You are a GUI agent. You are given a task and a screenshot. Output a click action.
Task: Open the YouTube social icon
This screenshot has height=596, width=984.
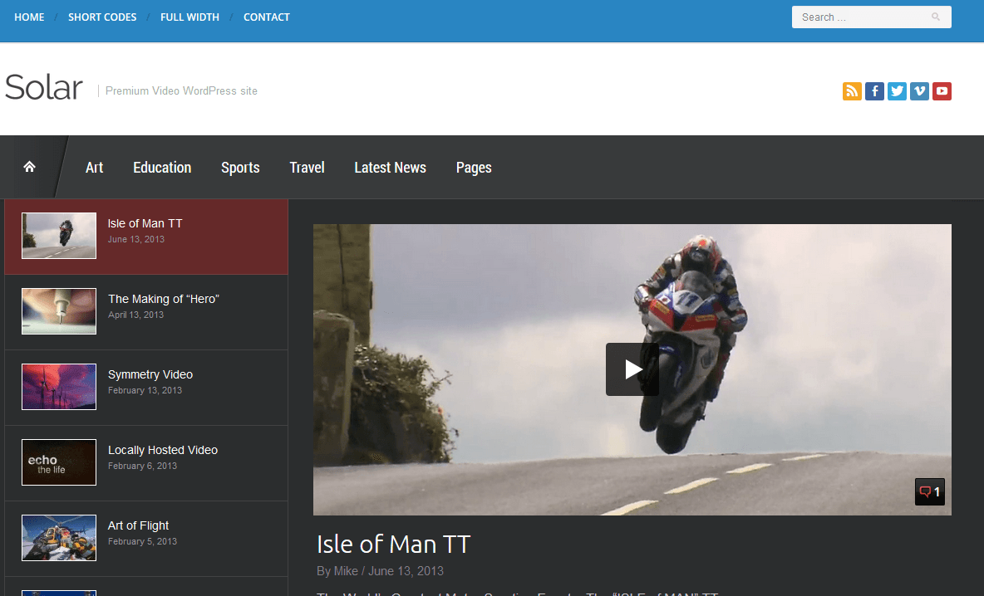942,90
